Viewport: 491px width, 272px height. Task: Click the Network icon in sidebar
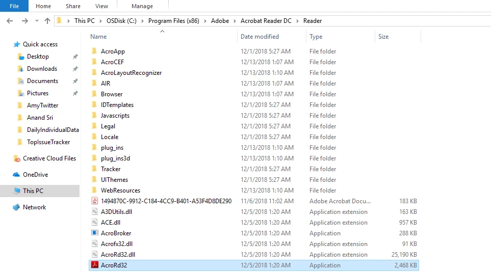[16, 207]
